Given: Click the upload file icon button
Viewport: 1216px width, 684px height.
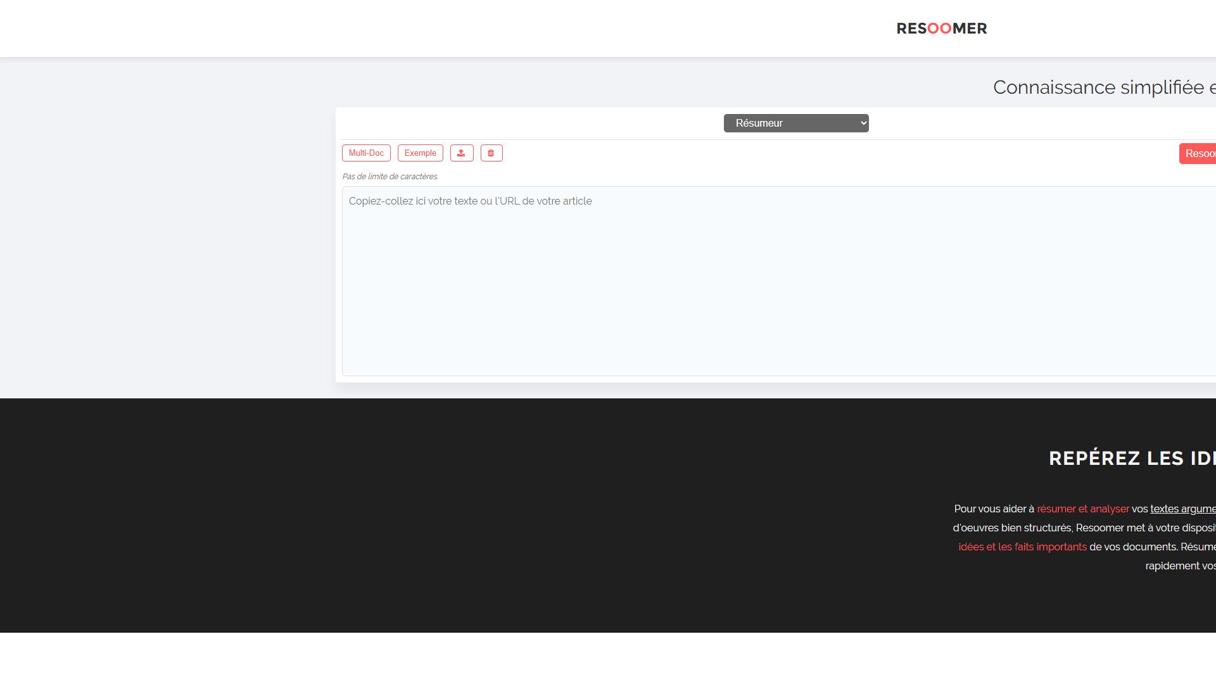Looking at the screenshot, I should tap(462, 153).
